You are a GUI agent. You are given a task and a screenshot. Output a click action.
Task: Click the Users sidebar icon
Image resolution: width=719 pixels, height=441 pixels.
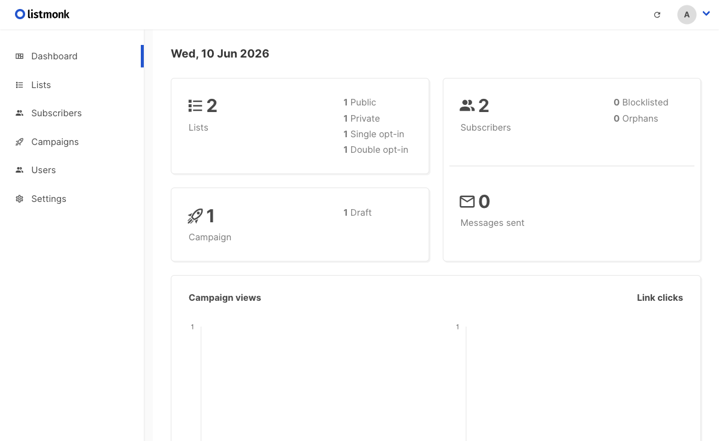pyautogui.click(x=20, y=170)
